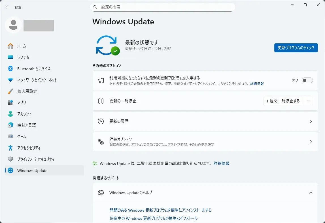Click the Bluetooth icon in the sidebar
Viewport: 325px width, 223px height.
10,68
